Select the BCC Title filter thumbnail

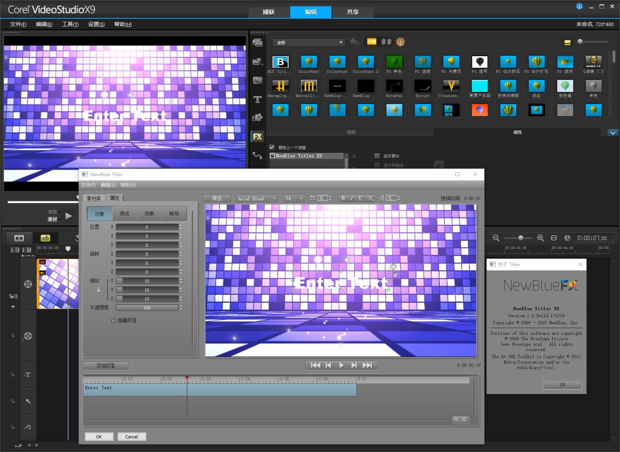pyautogui.click(x=280, y=62)
